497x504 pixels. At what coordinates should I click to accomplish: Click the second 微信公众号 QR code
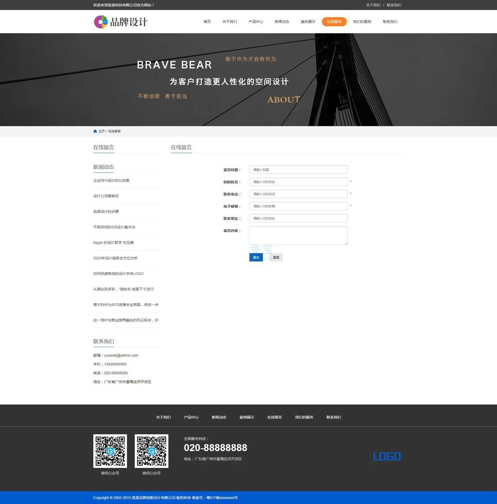[151, 451]
